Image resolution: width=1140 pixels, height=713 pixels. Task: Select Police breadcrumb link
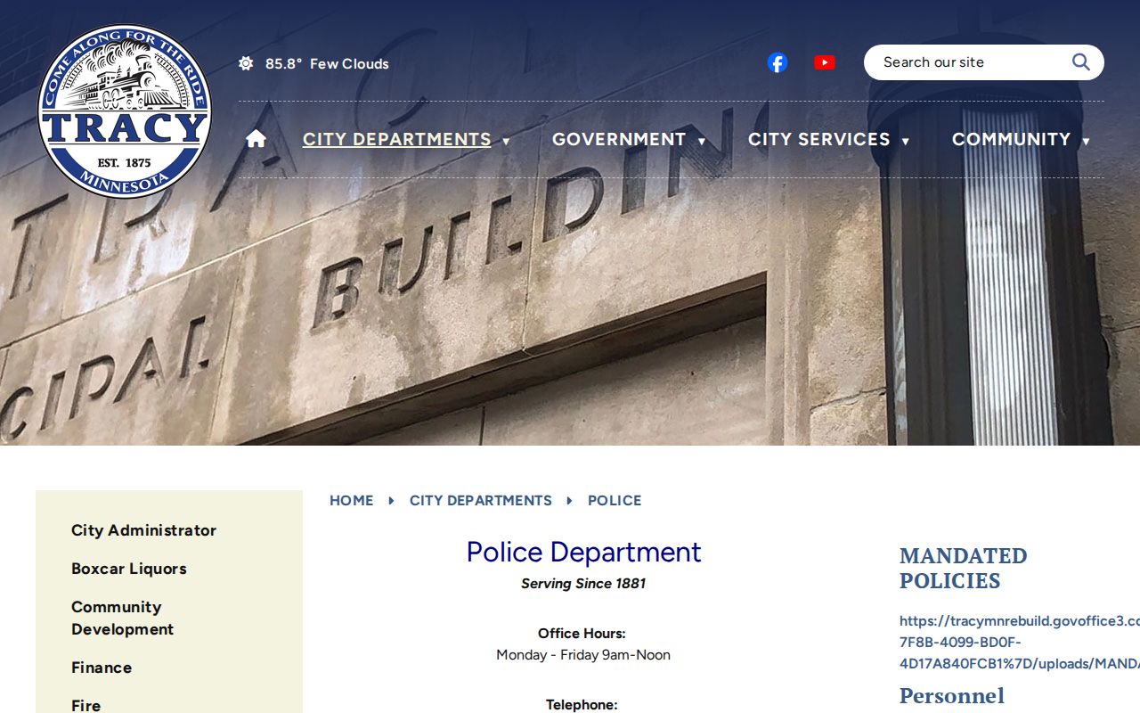(615, 501)
